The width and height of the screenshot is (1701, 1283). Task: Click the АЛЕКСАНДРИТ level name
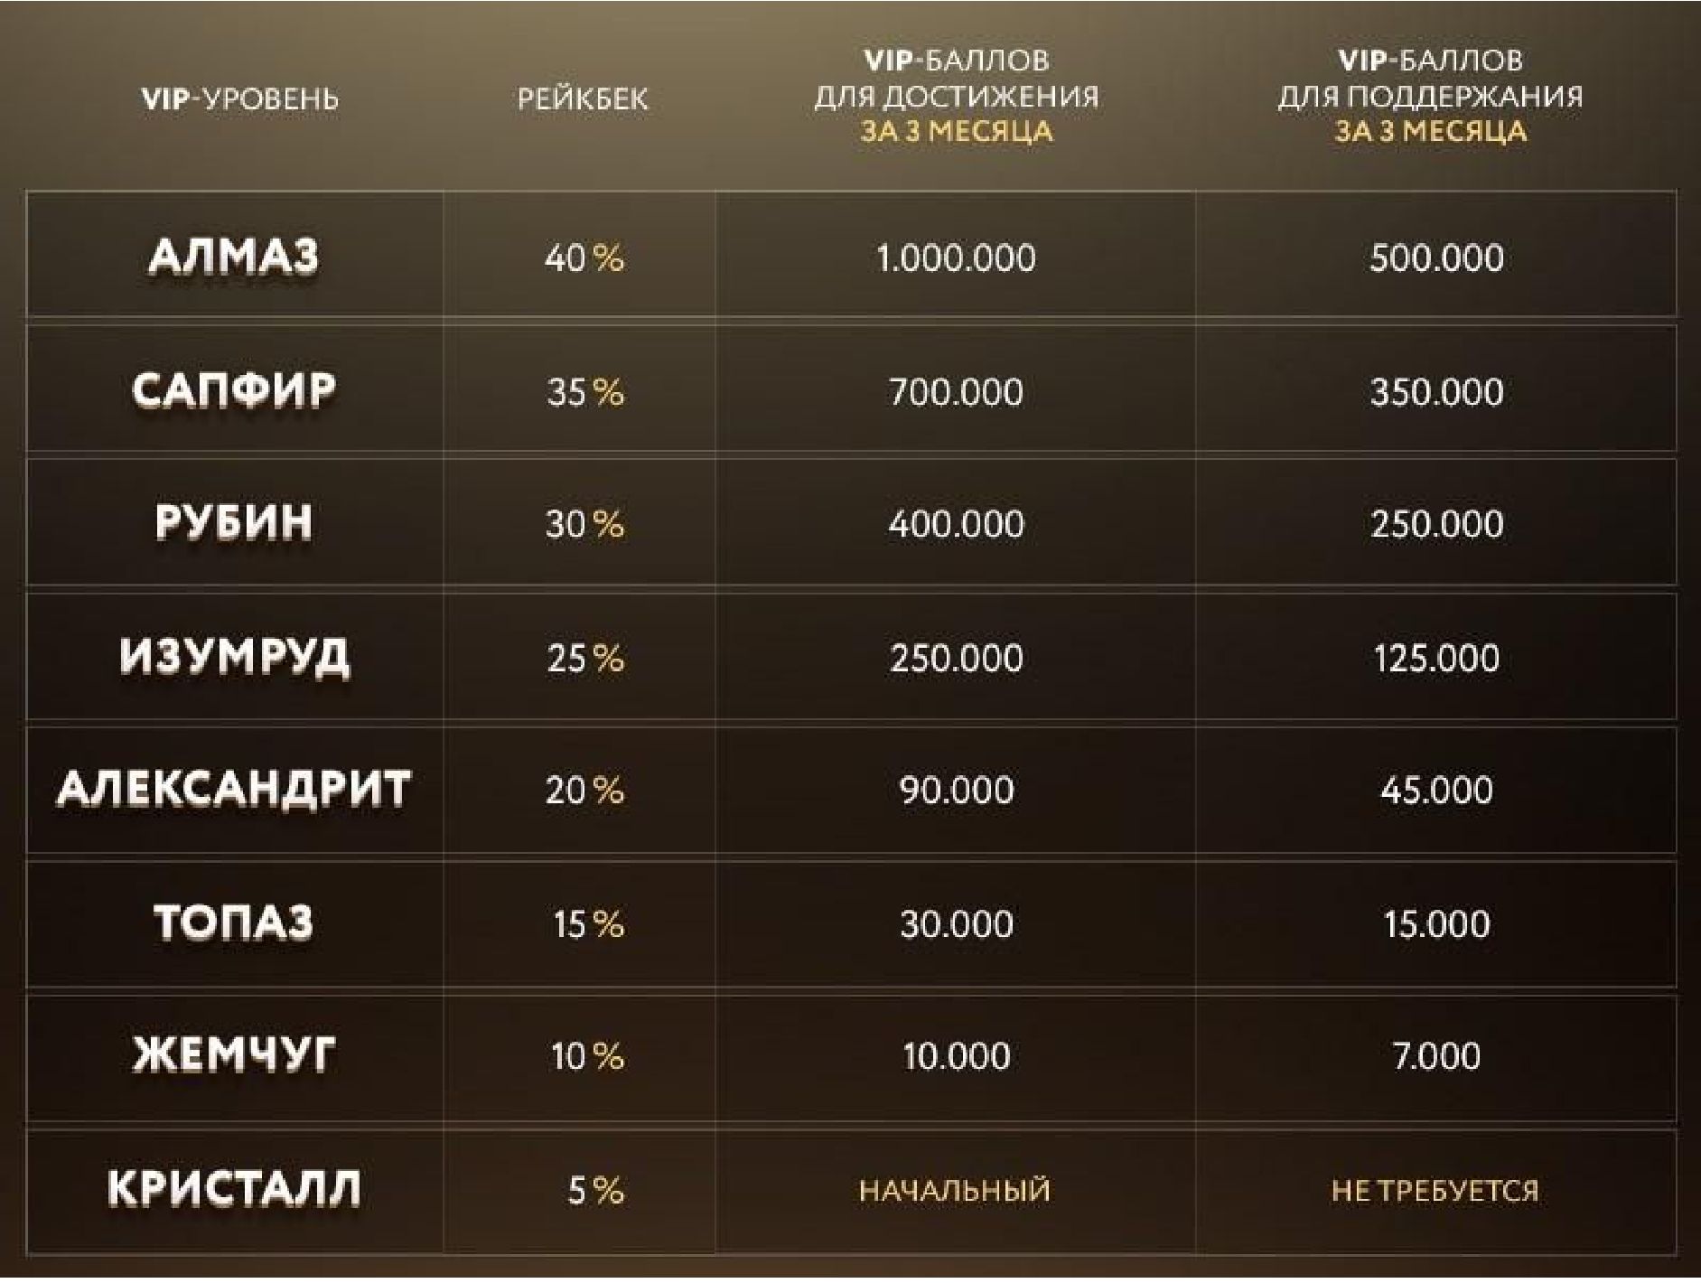coord(234,789)
